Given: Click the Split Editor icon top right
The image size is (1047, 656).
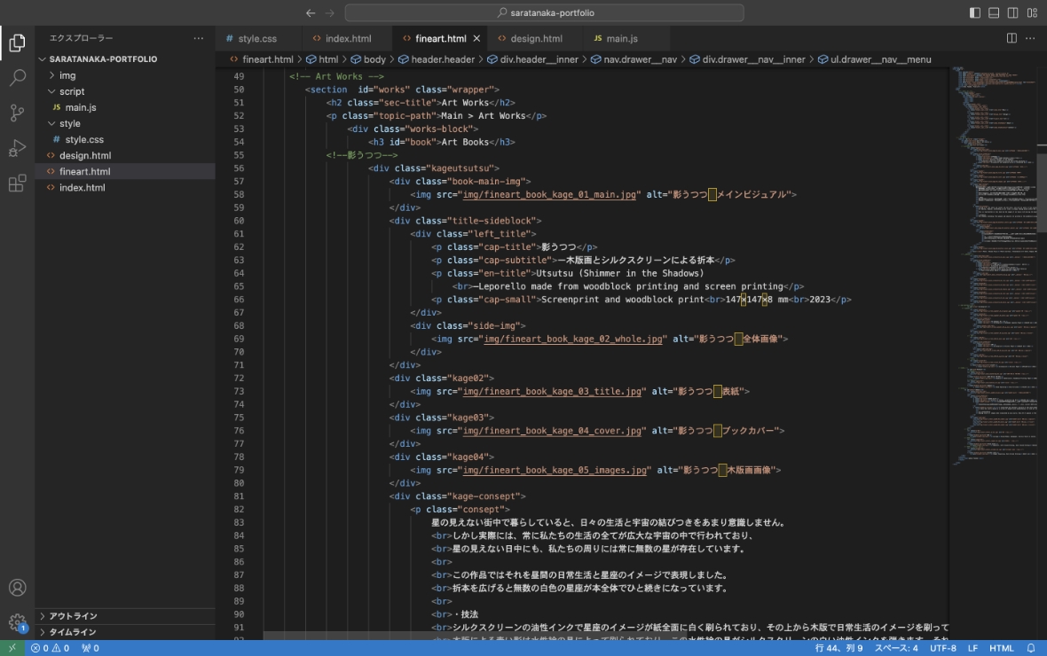Looking at the screenshot, I should coord(1011,37).
